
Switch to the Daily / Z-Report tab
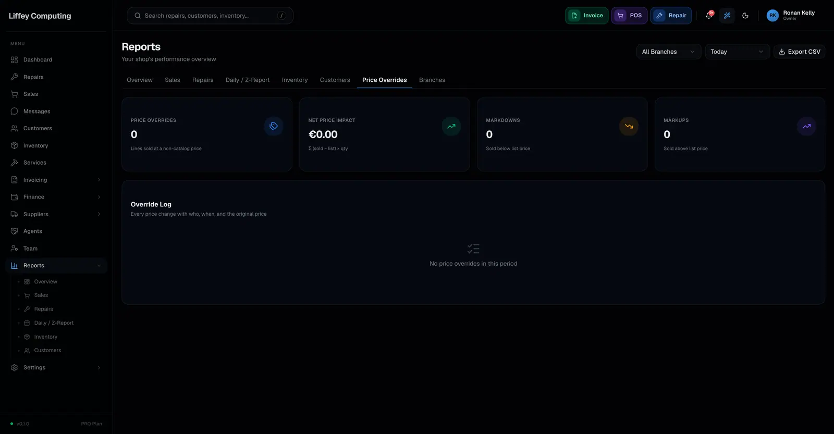click(x=248, y=80)
